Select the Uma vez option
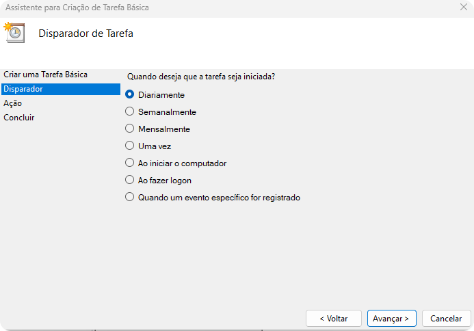This screenshot has width=474, height=331. coord(130,146)
